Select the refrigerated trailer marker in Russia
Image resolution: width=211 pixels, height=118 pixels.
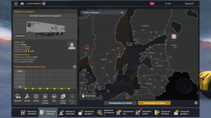point(174,36)
